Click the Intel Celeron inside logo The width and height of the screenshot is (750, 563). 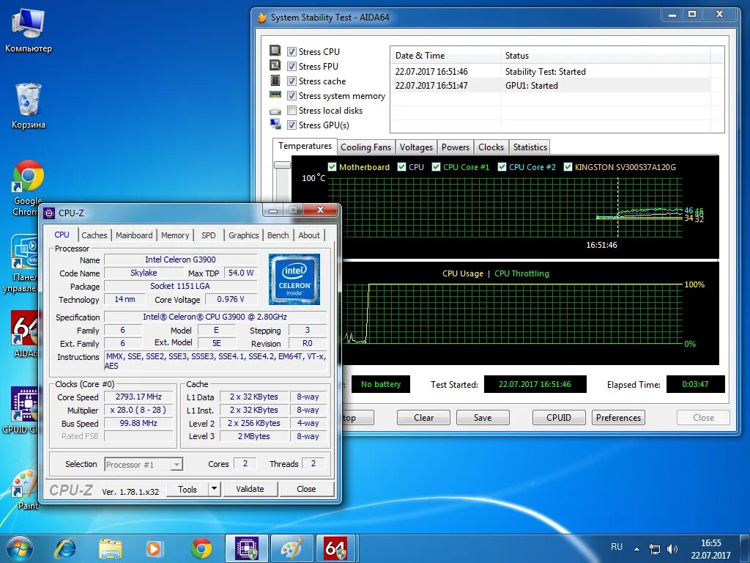294,279
